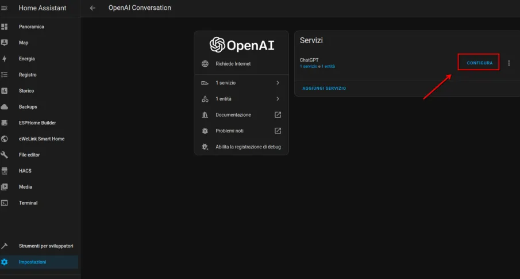Click the Panoramica dashboard icon
The width and height of the screenshot is (520, 279).
[5, 26]
